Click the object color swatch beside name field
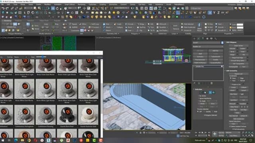 222,43
